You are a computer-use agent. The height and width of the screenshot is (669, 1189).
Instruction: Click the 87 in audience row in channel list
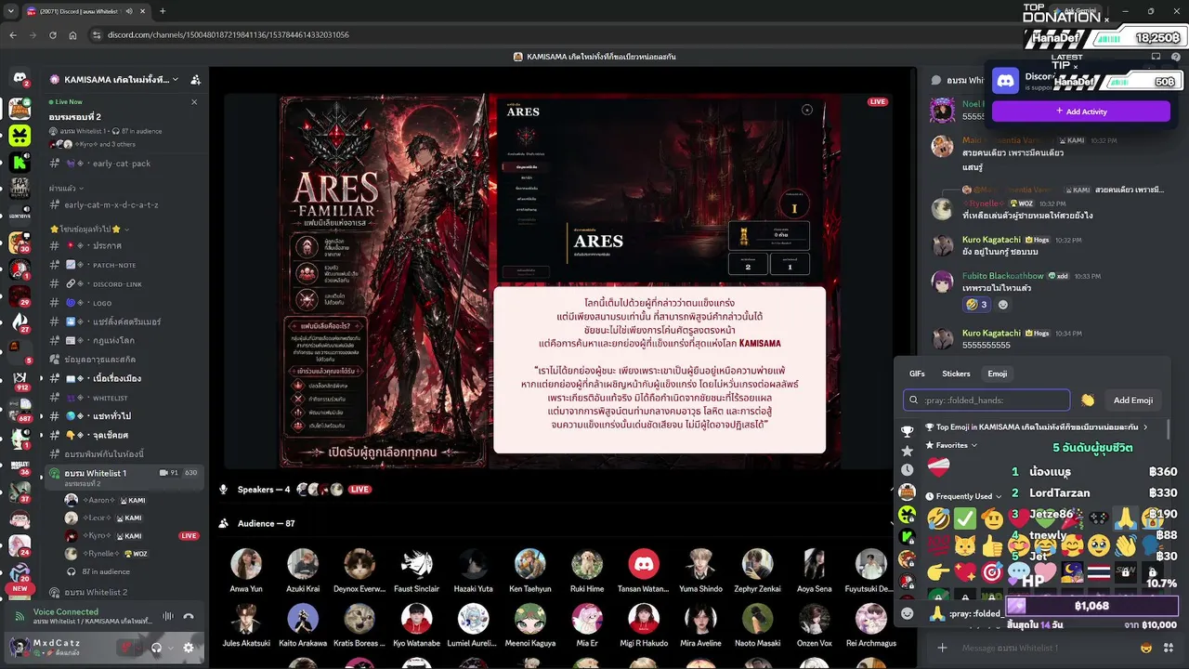point(106,571)
